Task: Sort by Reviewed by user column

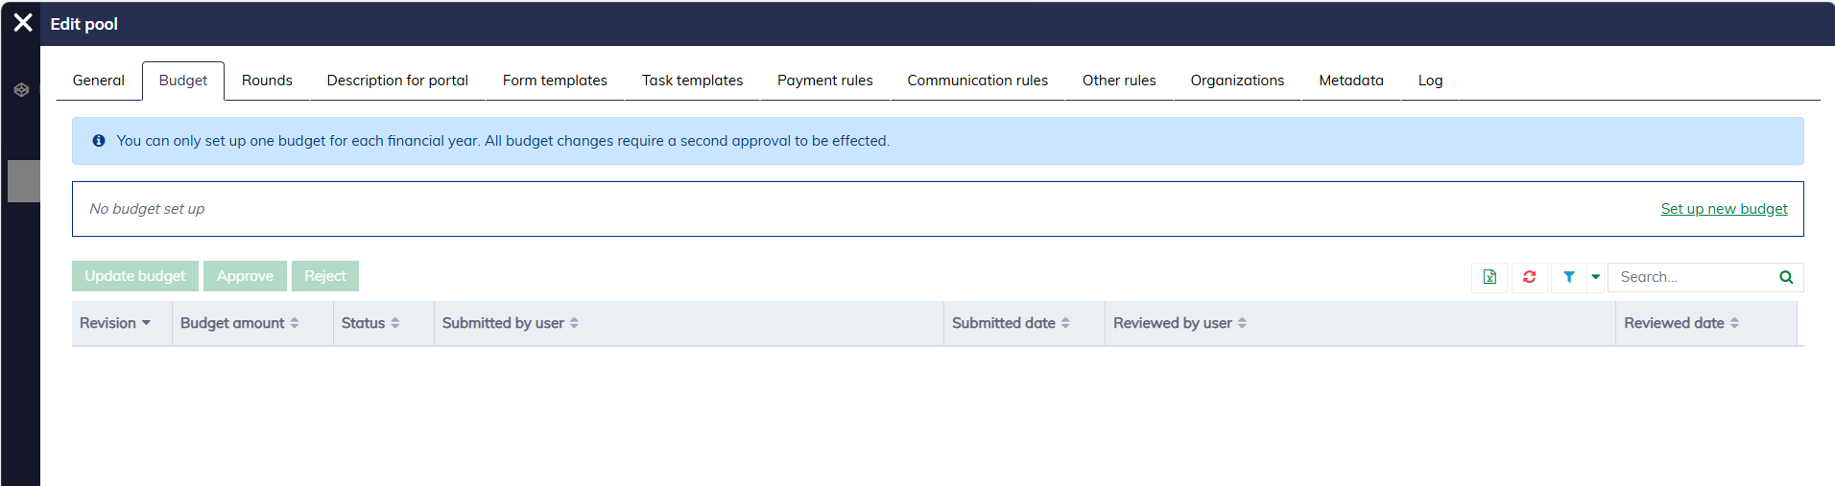Action: 1179,323
